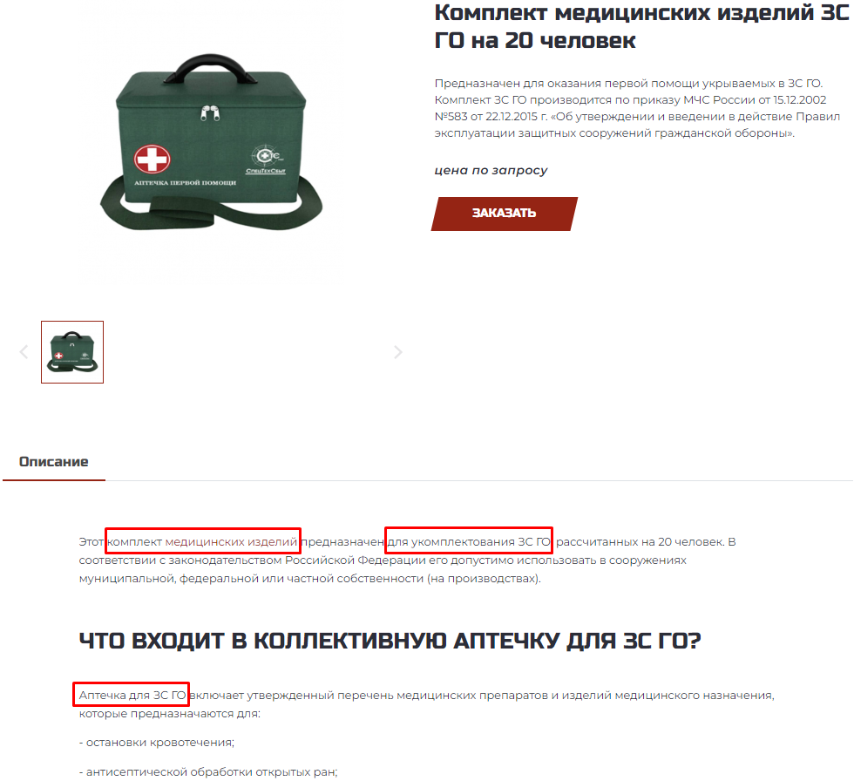This screenshot has height=781, width=854.
Task: Click product title 'Комплект медицинских изделий ЗС ГО'
Action: pyautogui.click(x=641, y=26)
